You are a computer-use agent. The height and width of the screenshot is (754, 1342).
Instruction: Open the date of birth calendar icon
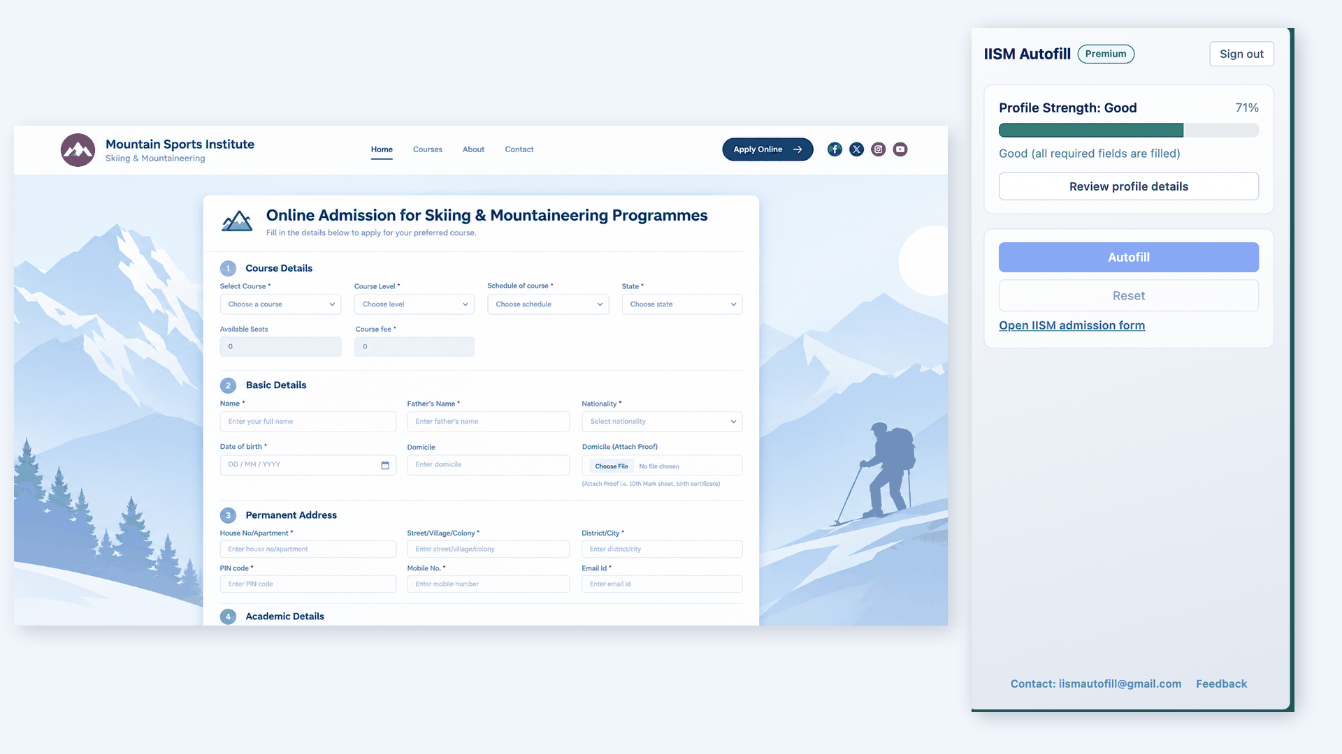[385, 465]
